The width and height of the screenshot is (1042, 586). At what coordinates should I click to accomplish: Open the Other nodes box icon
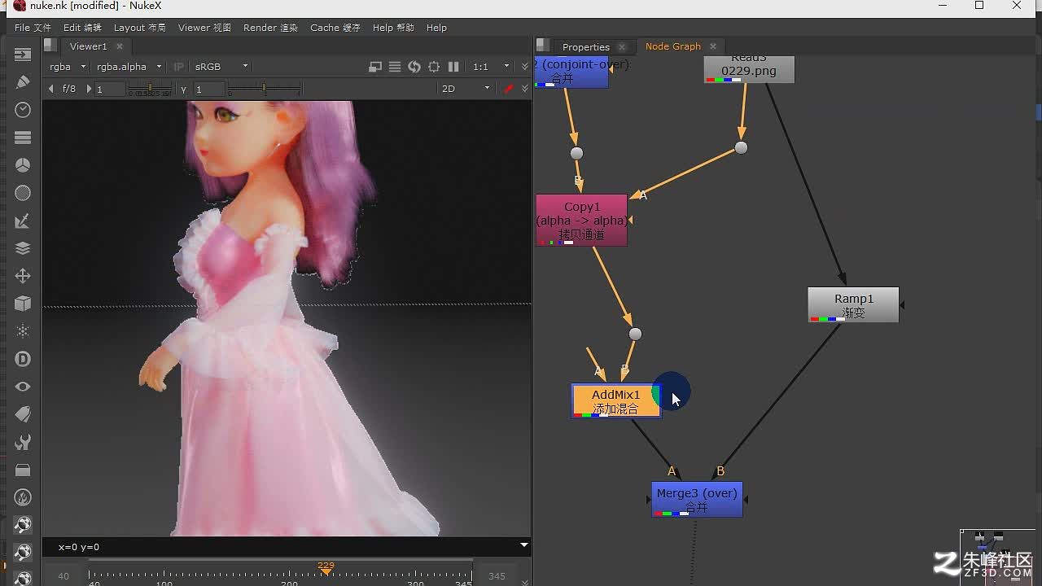[x=23, y=470]
